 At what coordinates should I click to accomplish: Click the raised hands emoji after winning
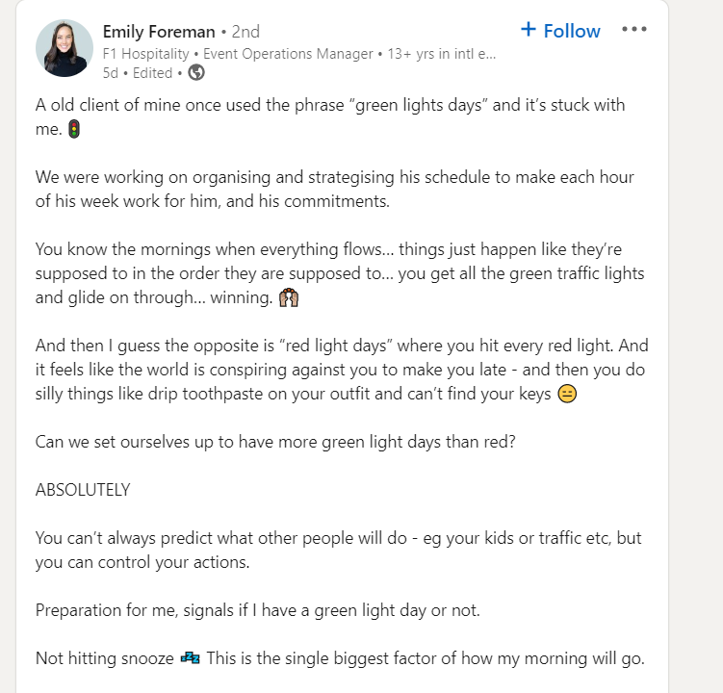[289, 297]
